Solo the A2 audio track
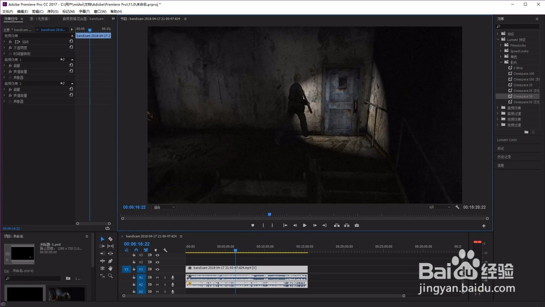545x307 pixels. click(x=165, y=285)
